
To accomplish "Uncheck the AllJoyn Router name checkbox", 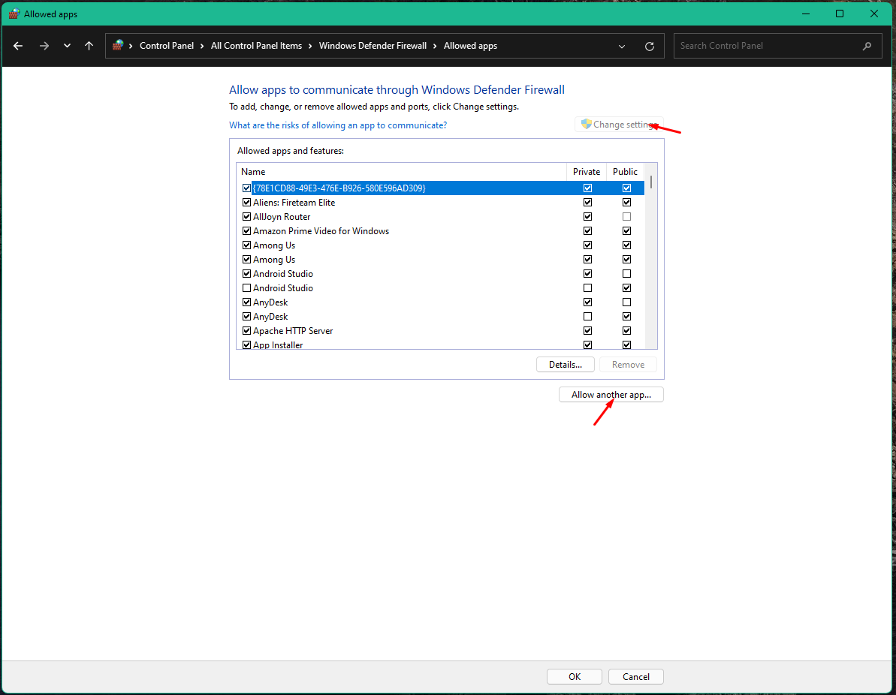I will pyautogui.click(x=246, y=216).
